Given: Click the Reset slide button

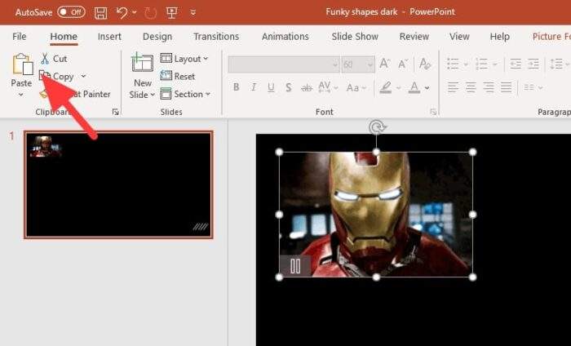Looking at the screenshot, I should point(178,76).
